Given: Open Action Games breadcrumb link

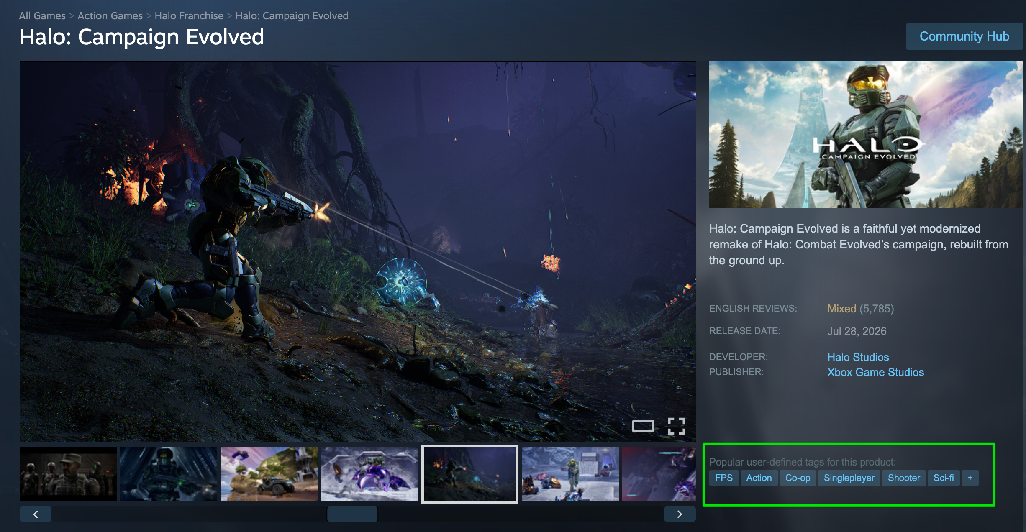Looking at the screenshot, I should 110,15.
